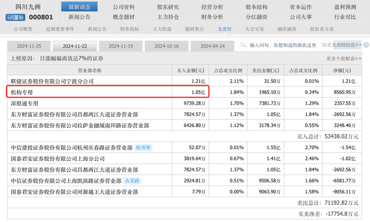Screen dimensions: 370x222
Task: Click the 买入金额(元) column header
Action: (x=190, y=70)
